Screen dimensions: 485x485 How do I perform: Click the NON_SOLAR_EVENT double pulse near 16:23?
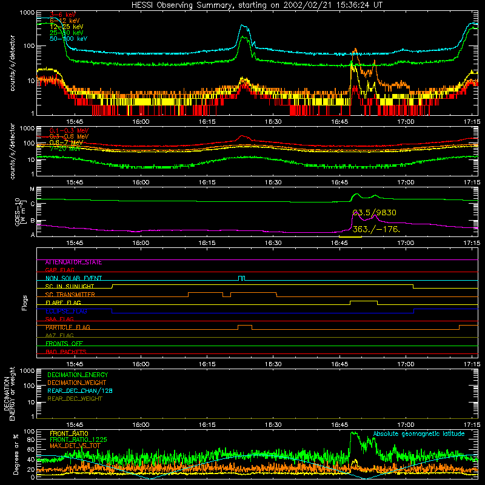242,278
